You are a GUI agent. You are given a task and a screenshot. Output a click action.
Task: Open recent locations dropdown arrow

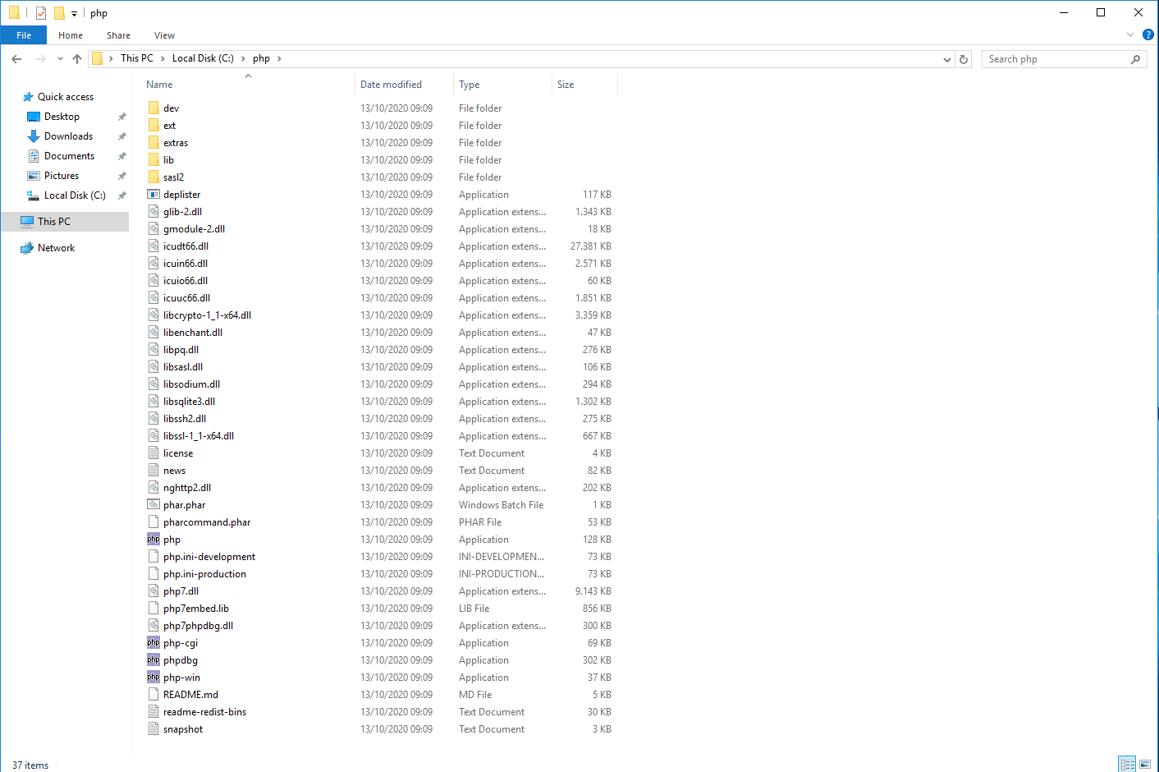pyautogui.click(x=60, y=59)
